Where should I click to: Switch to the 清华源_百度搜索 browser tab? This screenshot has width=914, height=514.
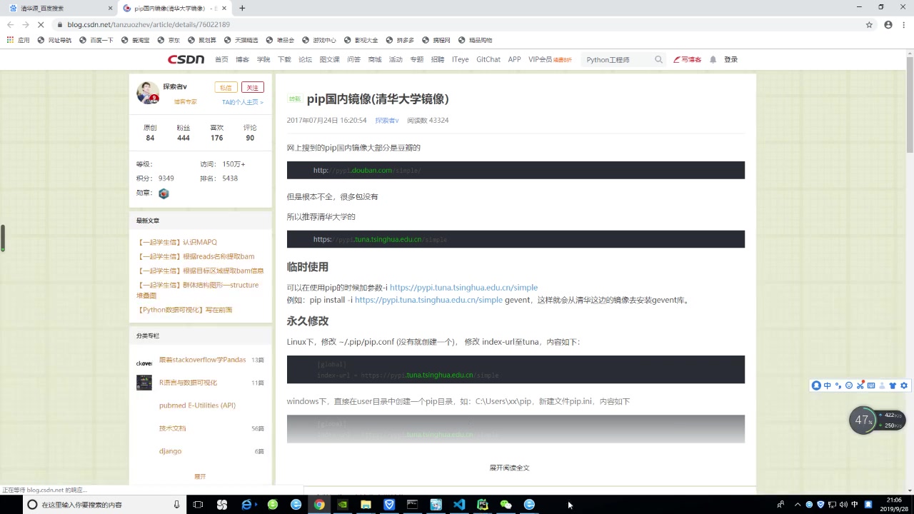(x=61, y=8)
